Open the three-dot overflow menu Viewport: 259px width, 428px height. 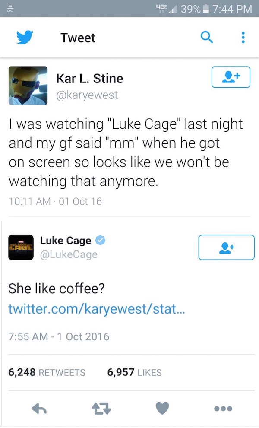(x=243, y=38)
